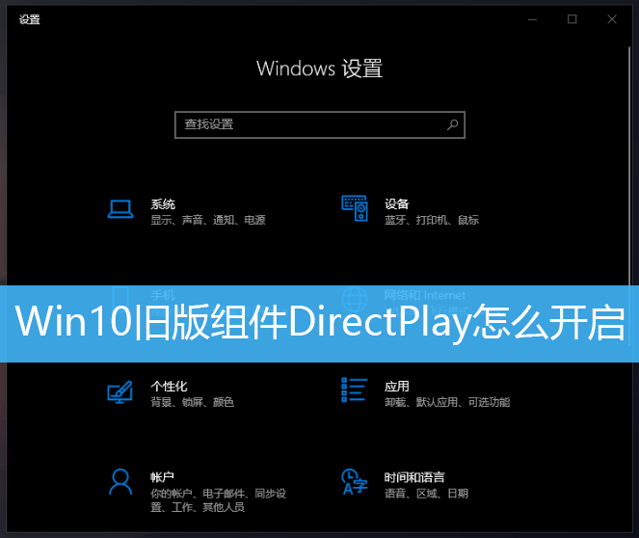Open the Apps list icon
This screenshot has height=538, width=639.
354,390
